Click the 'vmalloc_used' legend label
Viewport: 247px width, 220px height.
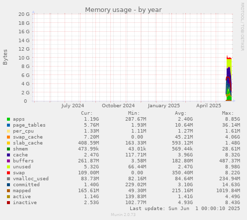(x=31, y=179)
